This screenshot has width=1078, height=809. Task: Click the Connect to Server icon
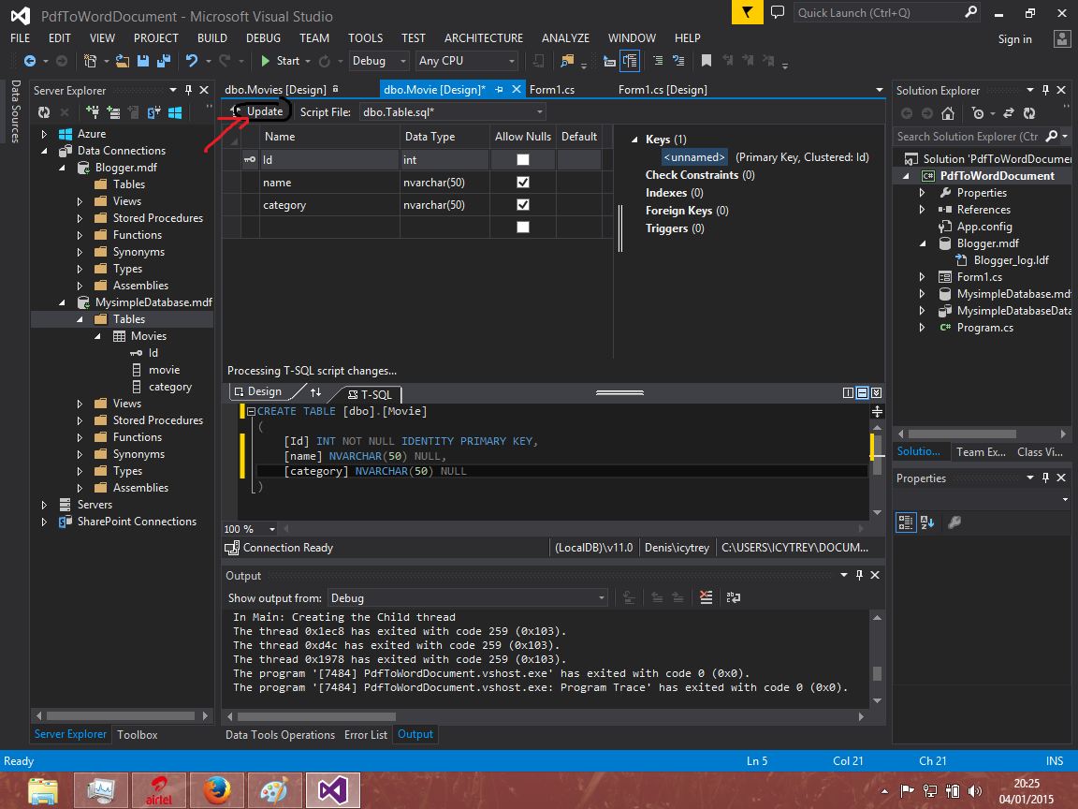coord(113,112)
